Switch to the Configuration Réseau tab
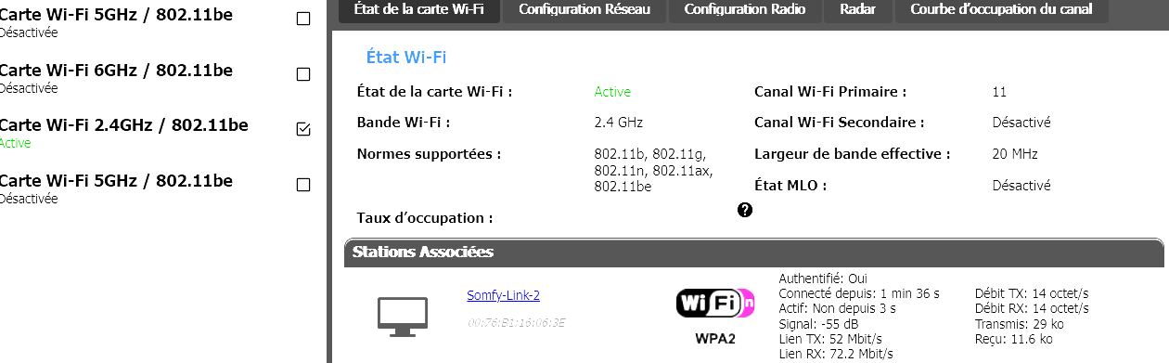Viewport: 1169px width, 363px height. (x=584, y=10)
